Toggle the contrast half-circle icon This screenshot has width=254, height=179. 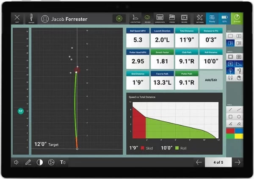40,162
